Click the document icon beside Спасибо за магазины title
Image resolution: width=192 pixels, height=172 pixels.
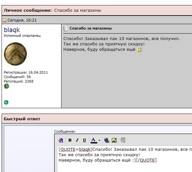[66, 29]
